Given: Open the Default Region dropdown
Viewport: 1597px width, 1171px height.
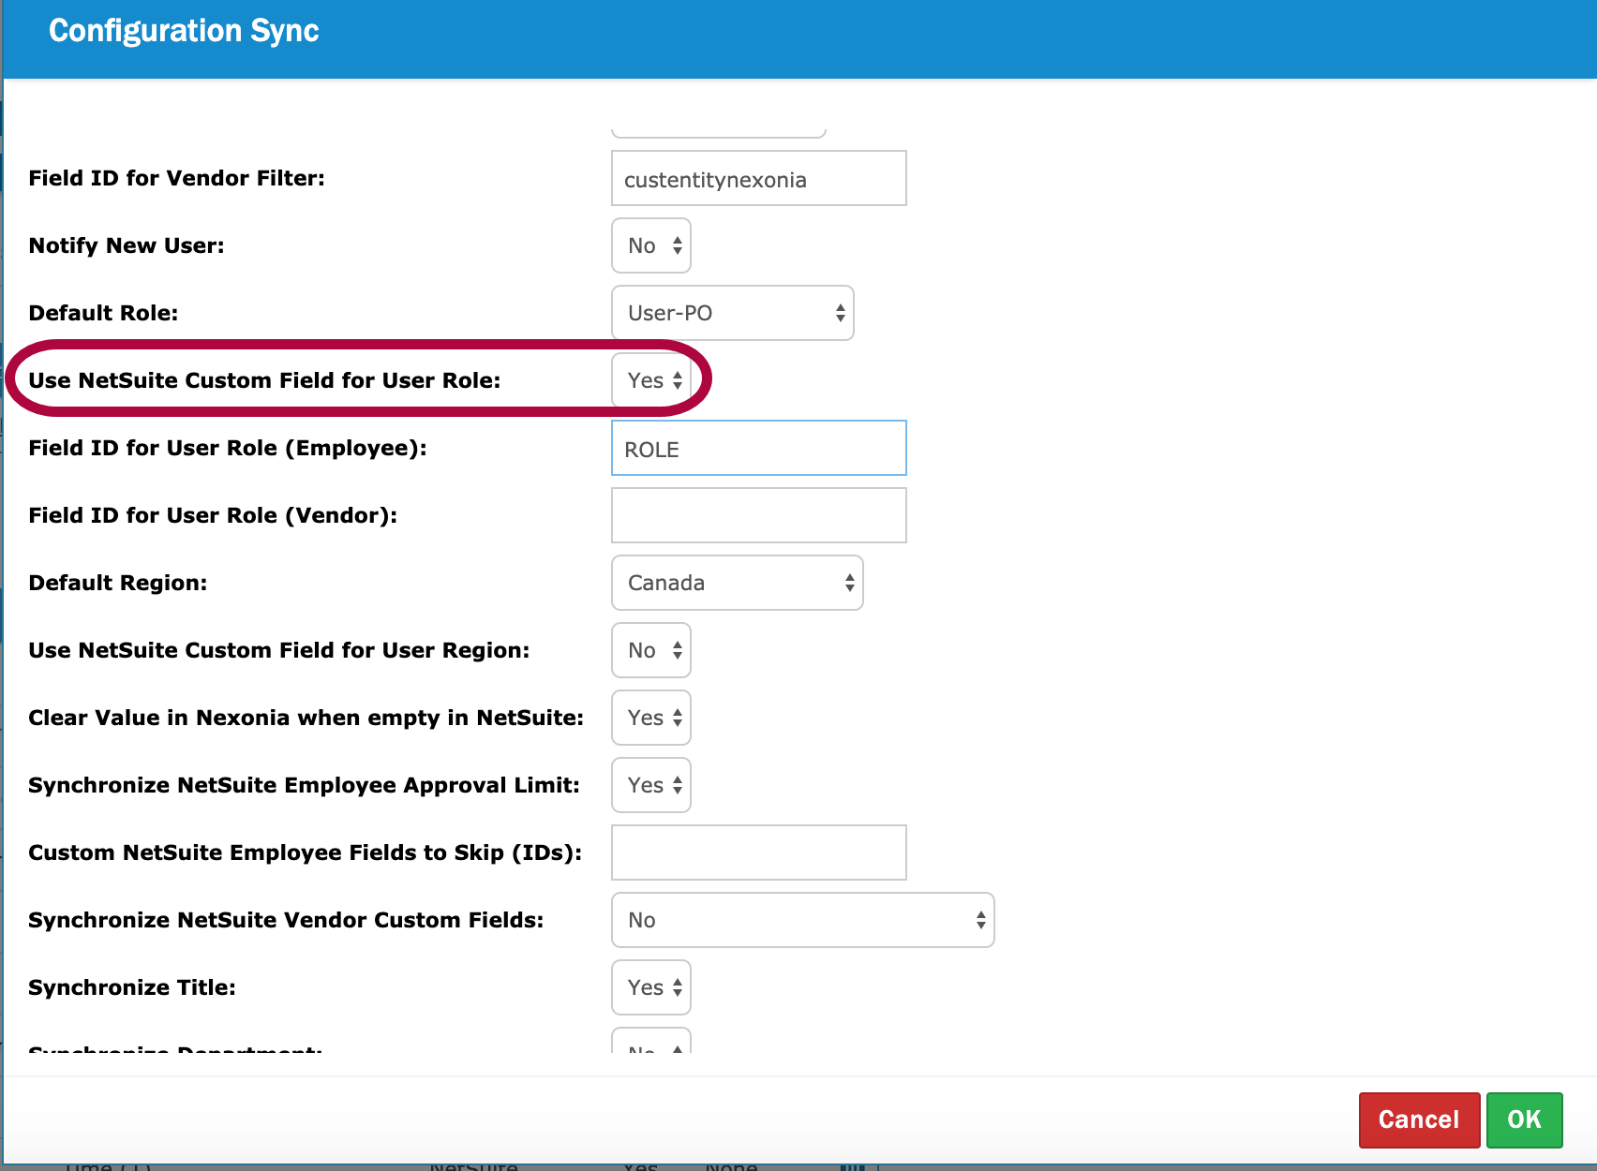Looking at the screenshot, I should 737,583.
